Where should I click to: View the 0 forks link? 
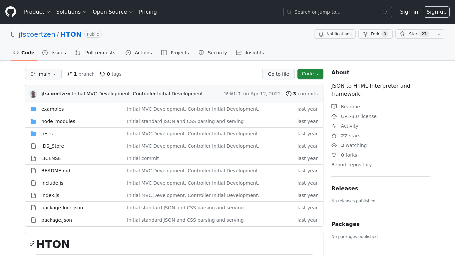(x=344, y=155)
